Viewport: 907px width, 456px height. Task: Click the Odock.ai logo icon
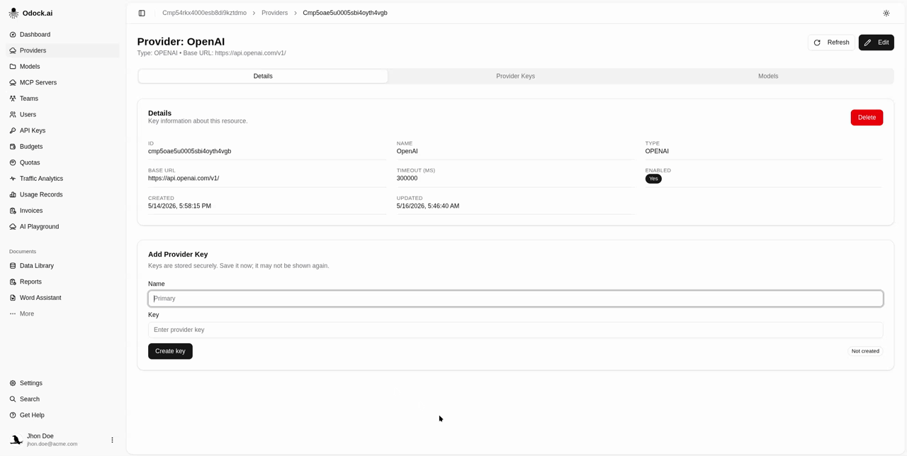click(x=13, y=13)
